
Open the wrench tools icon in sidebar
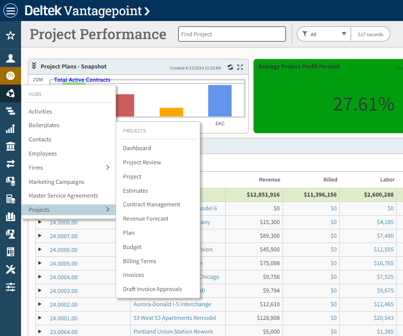[10, 269]
